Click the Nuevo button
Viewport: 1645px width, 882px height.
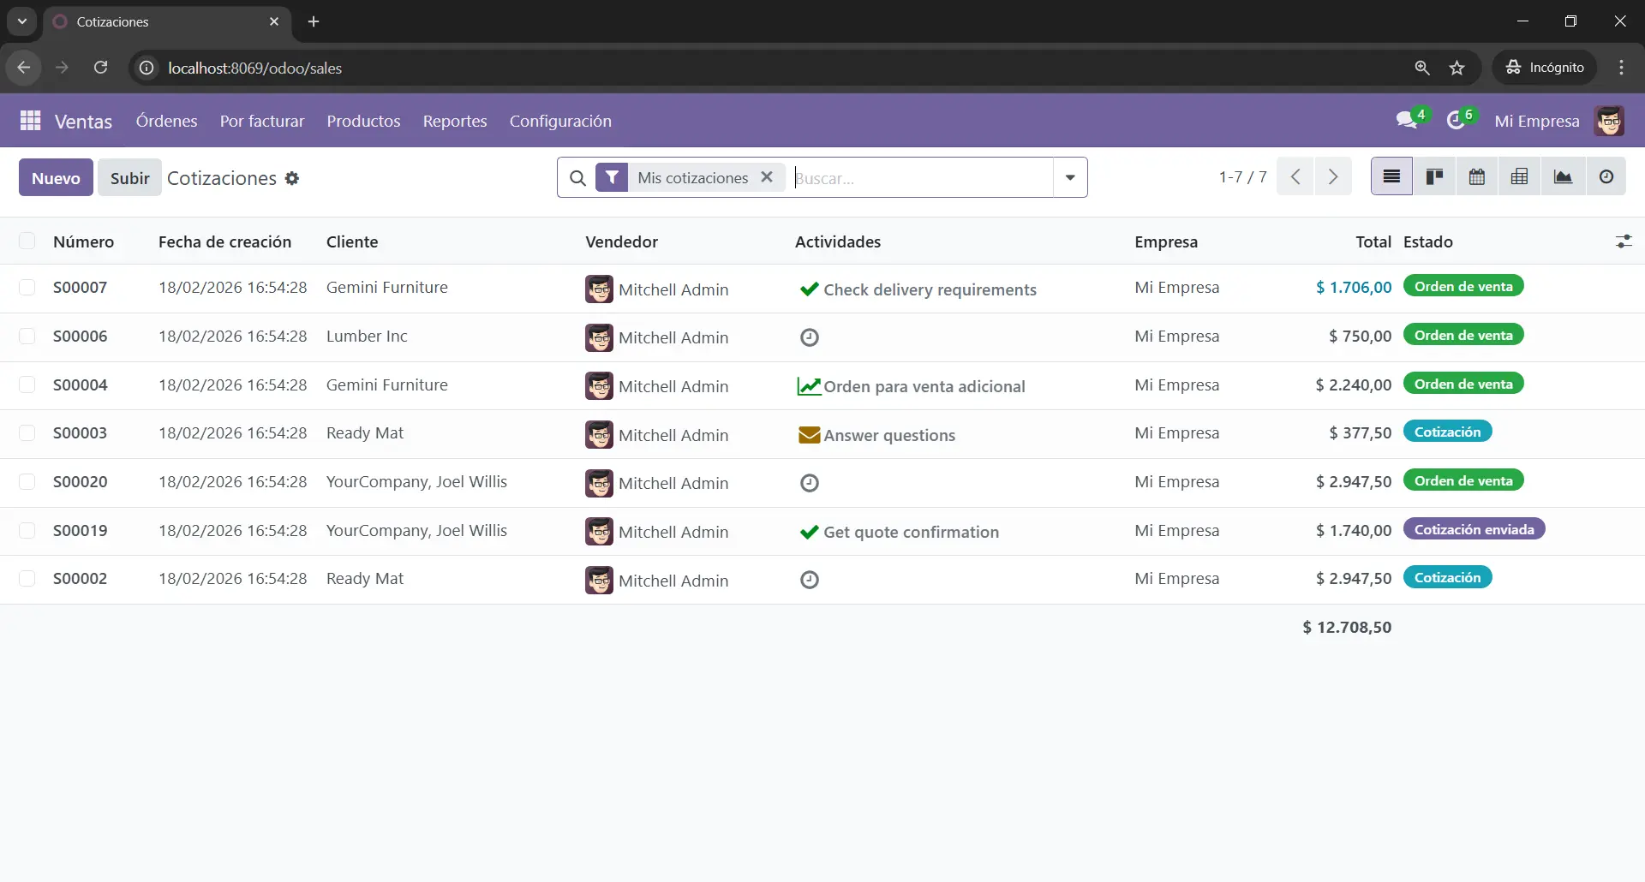click(x=56, y=178)
